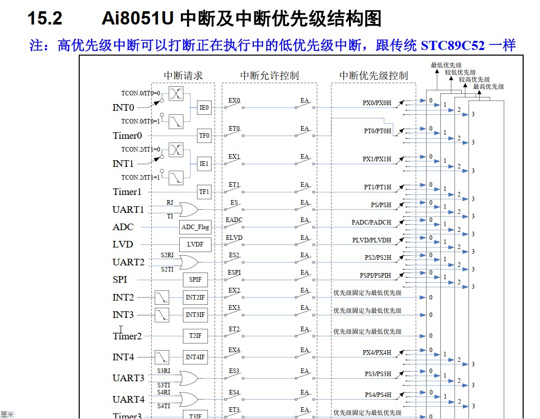Click the ET0 enable switch label

(x=234, y=128)
